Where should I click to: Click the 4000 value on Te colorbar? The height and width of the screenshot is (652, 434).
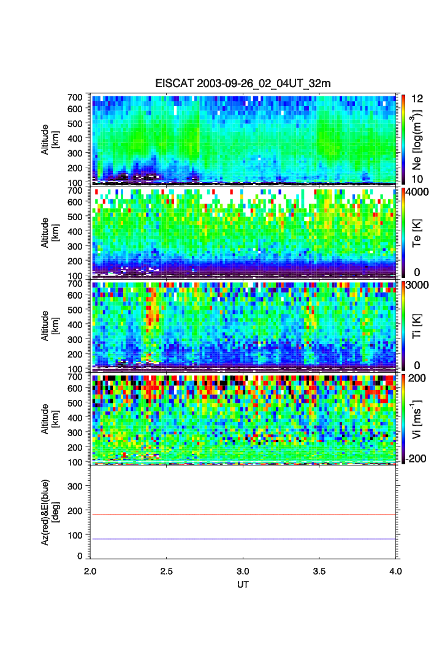tap(415, 191)
